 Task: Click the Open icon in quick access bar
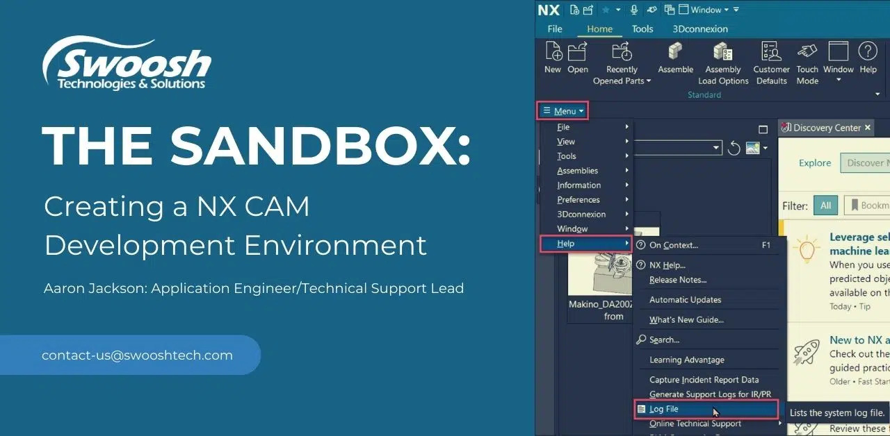588,10
